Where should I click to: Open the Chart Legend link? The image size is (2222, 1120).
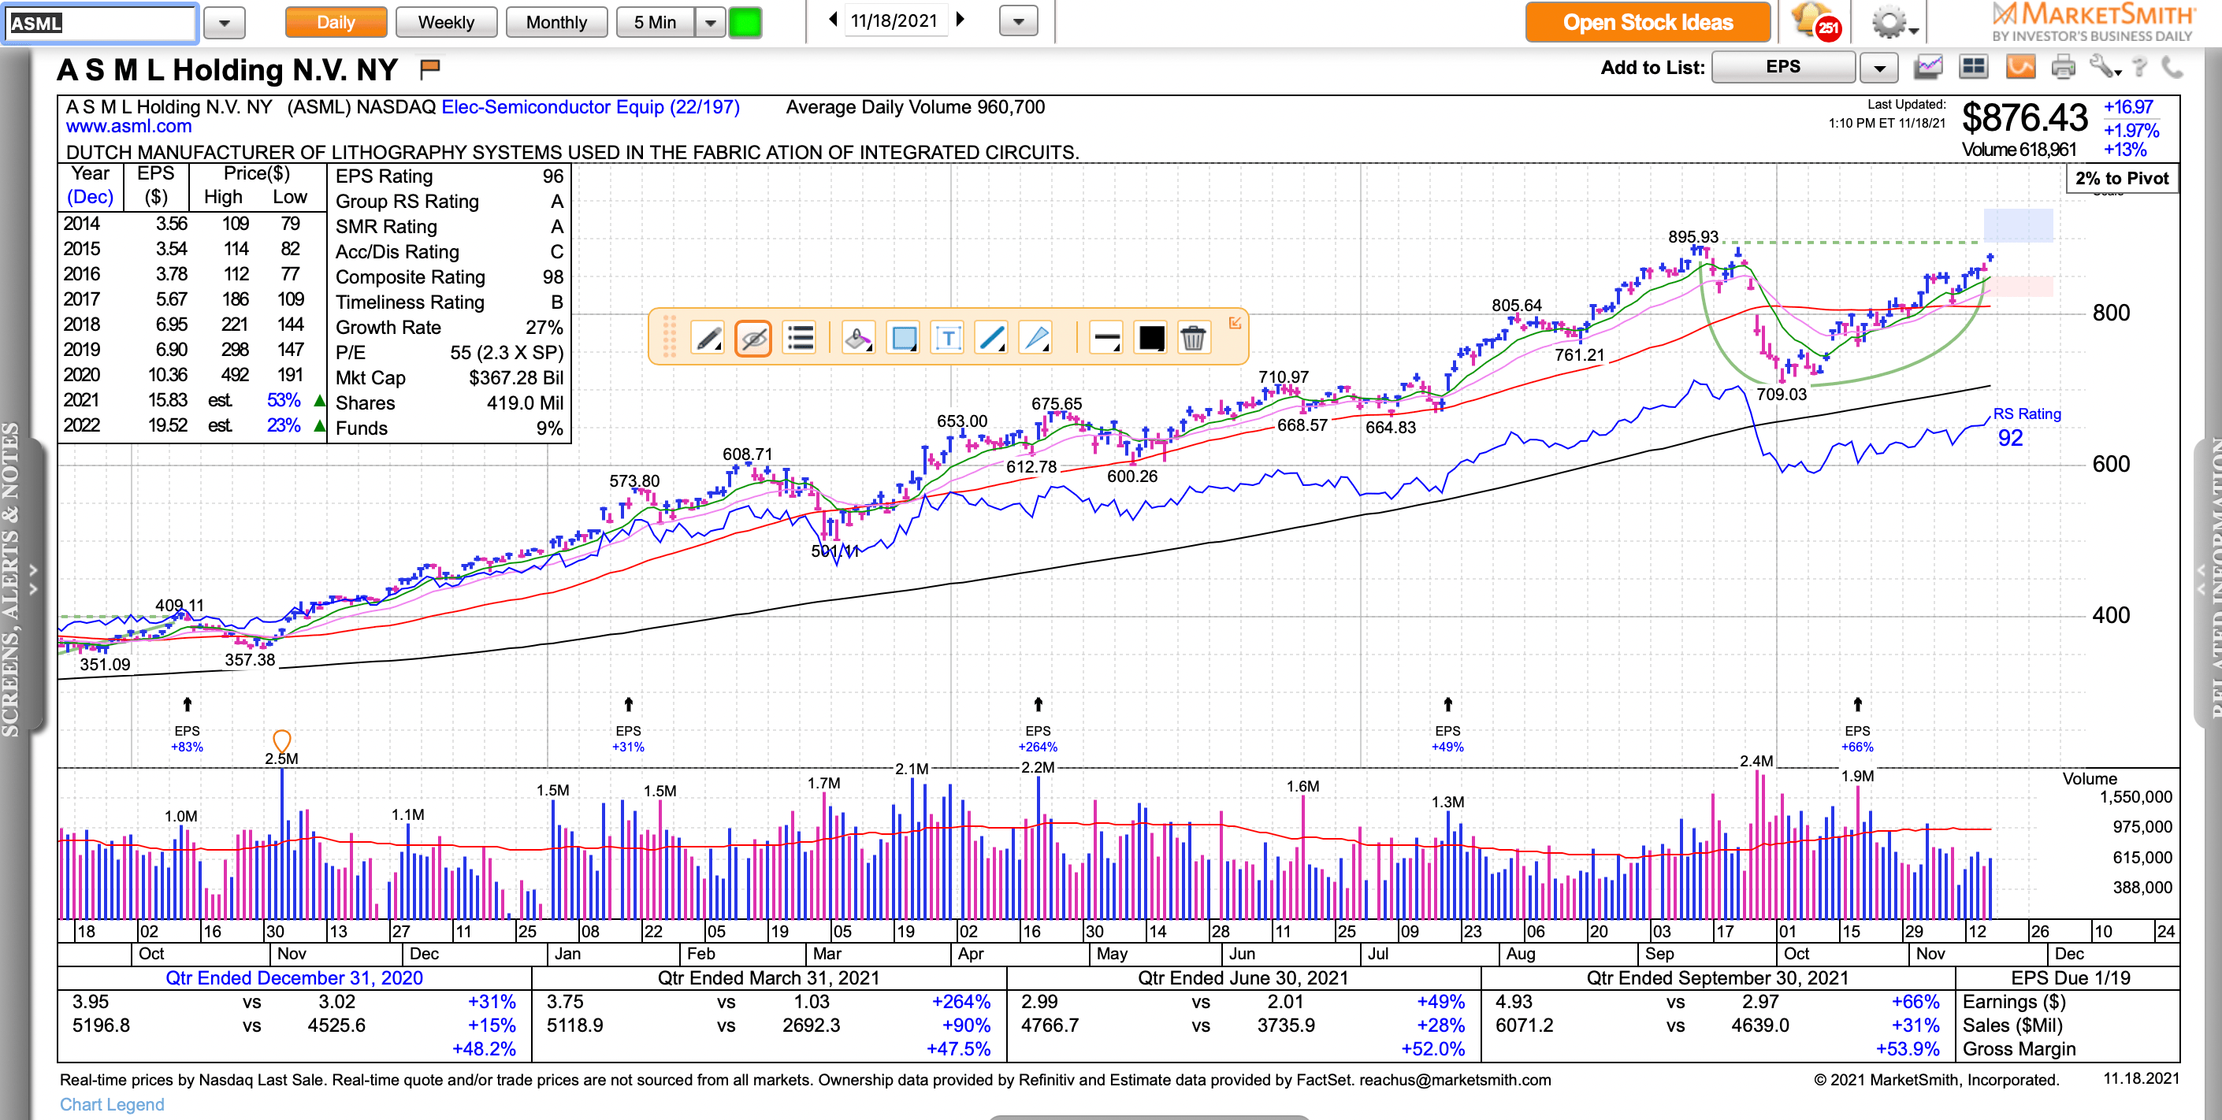pos(111,1103)
